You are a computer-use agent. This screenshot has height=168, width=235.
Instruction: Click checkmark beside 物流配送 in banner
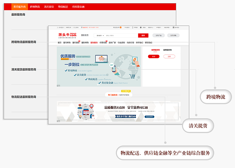tap(86, 79)
